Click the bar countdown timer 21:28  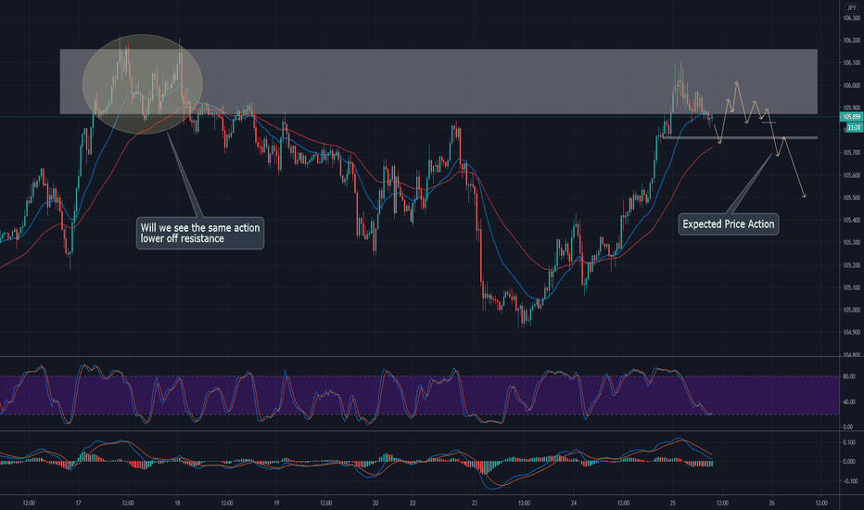(854, 127)
